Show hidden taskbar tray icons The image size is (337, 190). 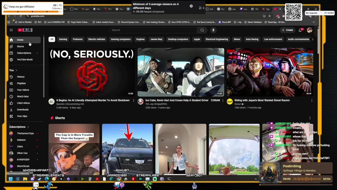[255, 179]
